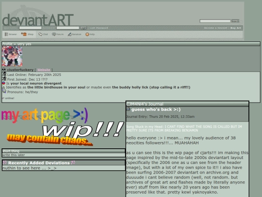Click the Search button
This screenshot has width=262, height=197.
[235, 21]
